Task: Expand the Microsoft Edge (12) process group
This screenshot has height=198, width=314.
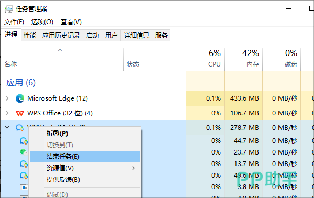Action: point(7,98)
